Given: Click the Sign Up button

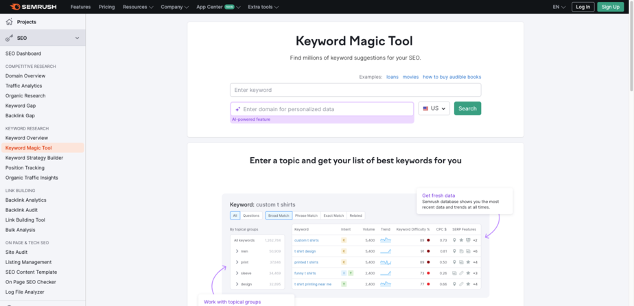Looking at the screenshot, I should pyautogui.click(x=611, y=7).
